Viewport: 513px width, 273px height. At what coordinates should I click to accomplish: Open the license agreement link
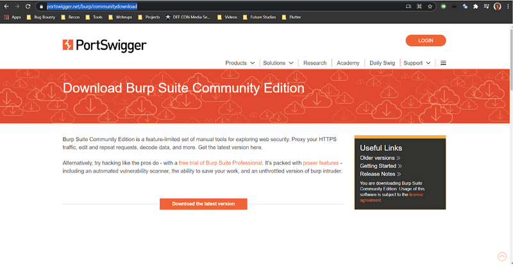tap(416, 195)
